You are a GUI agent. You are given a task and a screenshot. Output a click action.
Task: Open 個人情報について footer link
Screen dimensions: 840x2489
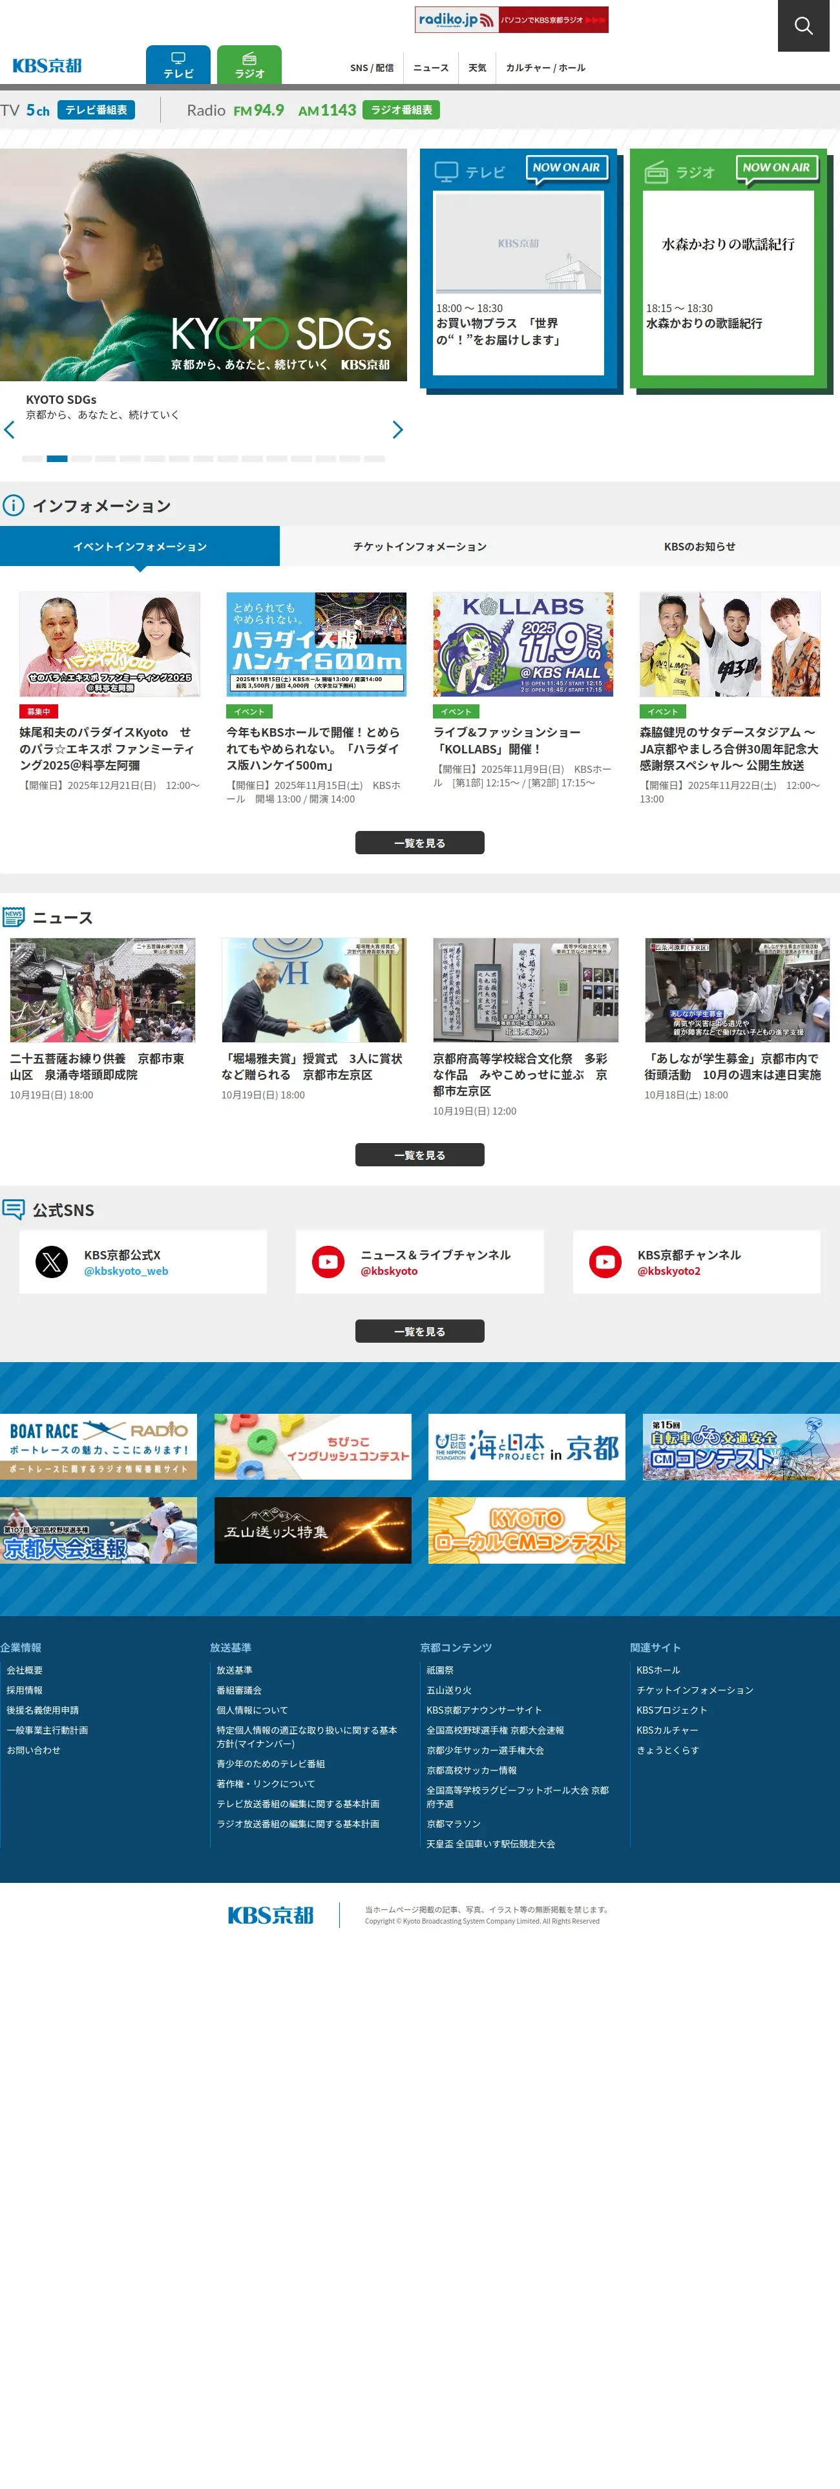252,1709
